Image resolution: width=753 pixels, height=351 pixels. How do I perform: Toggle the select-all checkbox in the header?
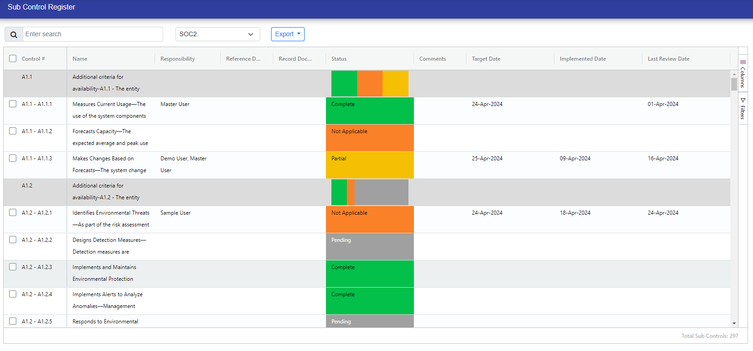pos(13,58)
